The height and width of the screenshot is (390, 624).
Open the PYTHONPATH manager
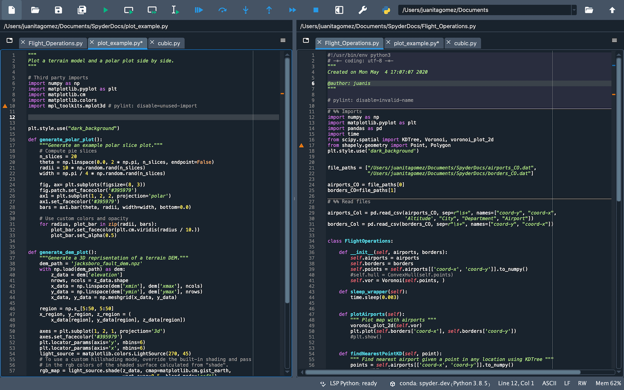386,10
